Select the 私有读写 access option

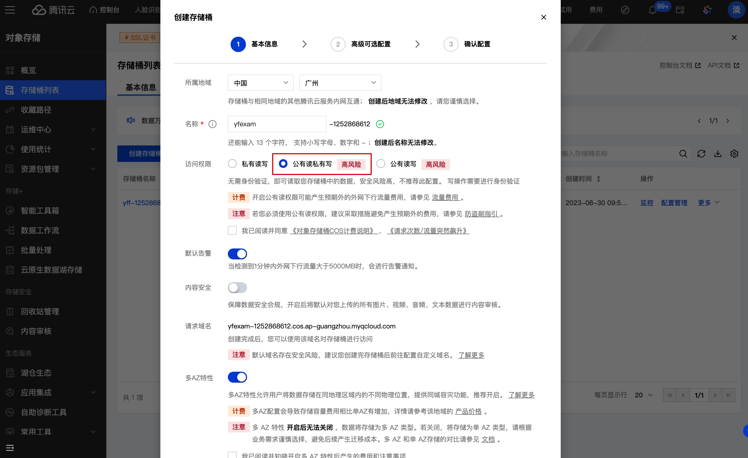(x=232, y=164)
